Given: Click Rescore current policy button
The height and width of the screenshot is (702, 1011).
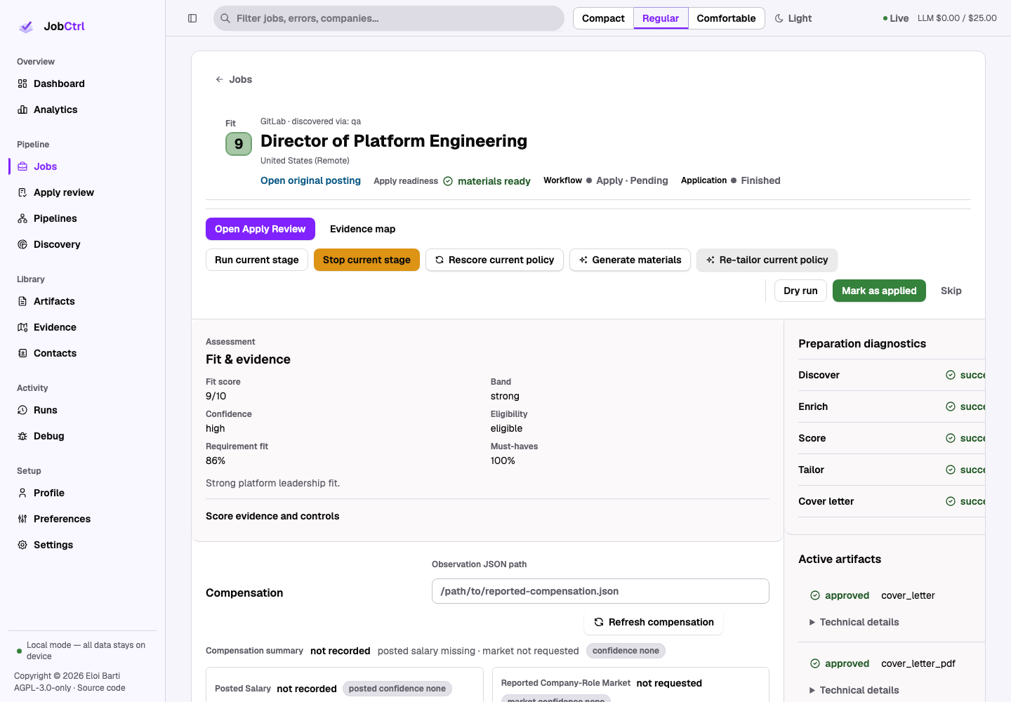Looking at the screenshot, I should tap(494, 260).
